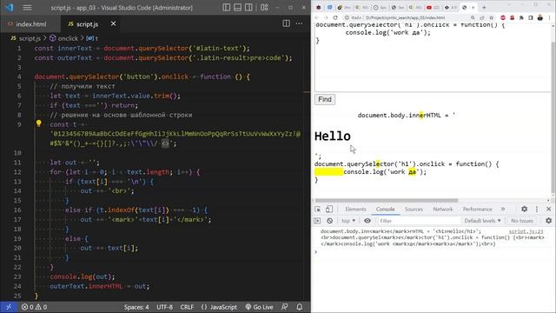Open DevTools customize three-dot menu

[537, 210]
